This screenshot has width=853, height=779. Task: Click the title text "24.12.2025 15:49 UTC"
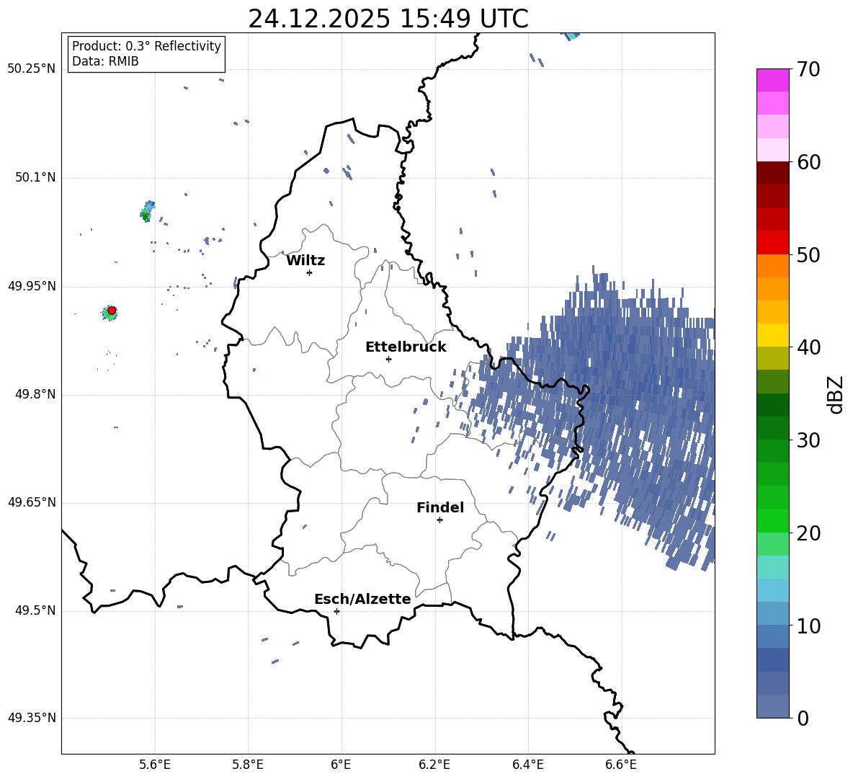388,19
